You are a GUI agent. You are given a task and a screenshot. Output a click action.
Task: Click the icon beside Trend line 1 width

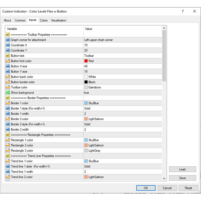coord(8,172)
